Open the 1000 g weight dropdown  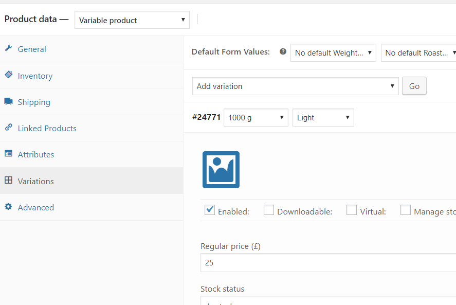[x=256, y=117]
